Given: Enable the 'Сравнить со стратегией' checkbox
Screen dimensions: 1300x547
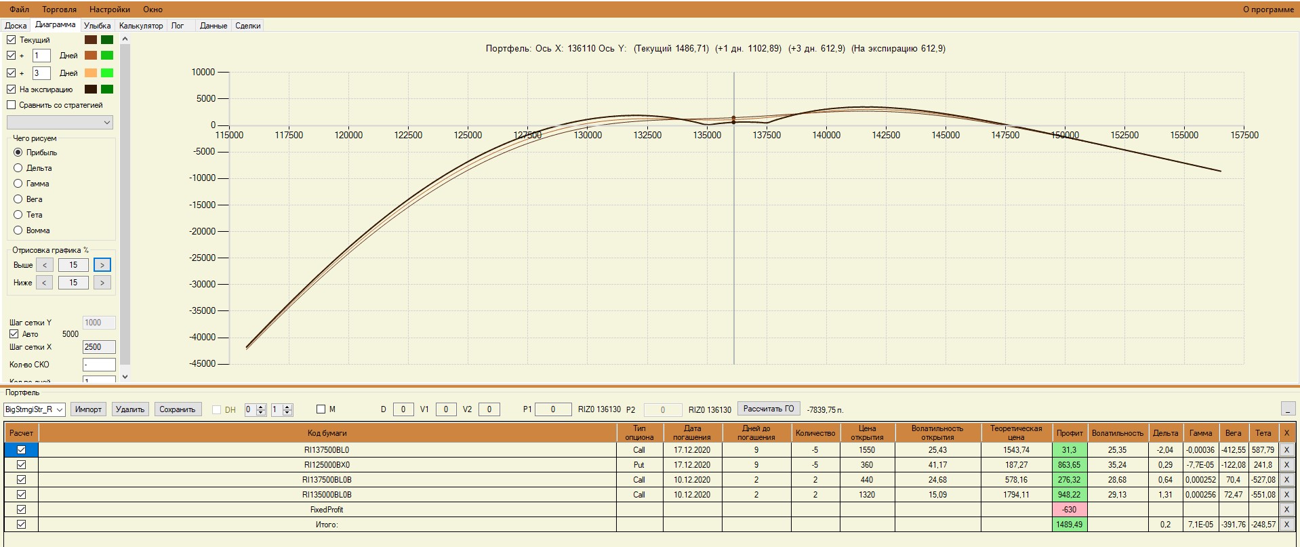Looking at the screenshot, I should pyautogui.click(x=11, y=105).
